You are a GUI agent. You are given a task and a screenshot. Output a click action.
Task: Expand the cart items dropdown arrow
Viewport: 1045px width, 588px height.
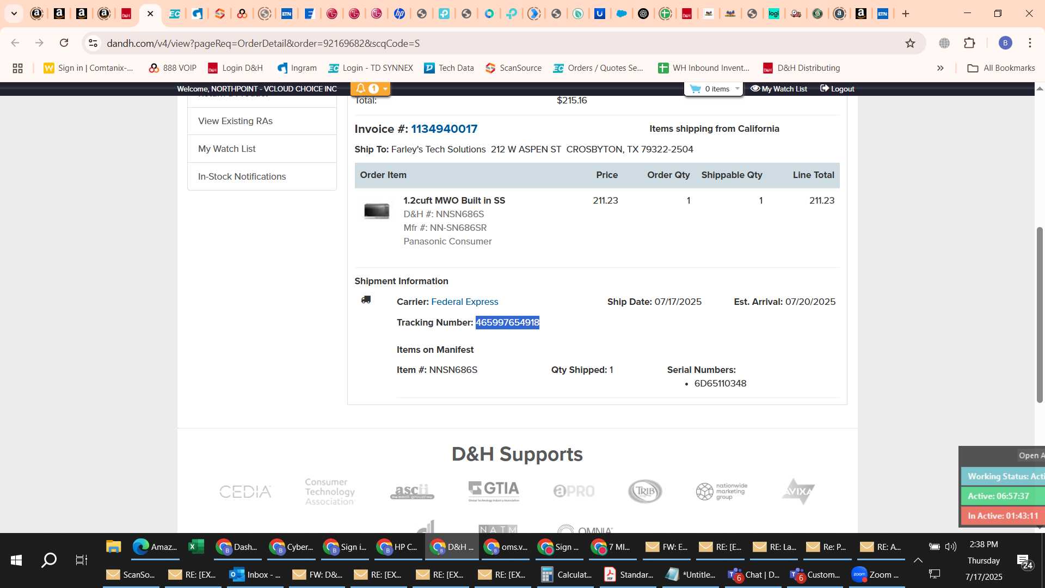pos(737,89)
